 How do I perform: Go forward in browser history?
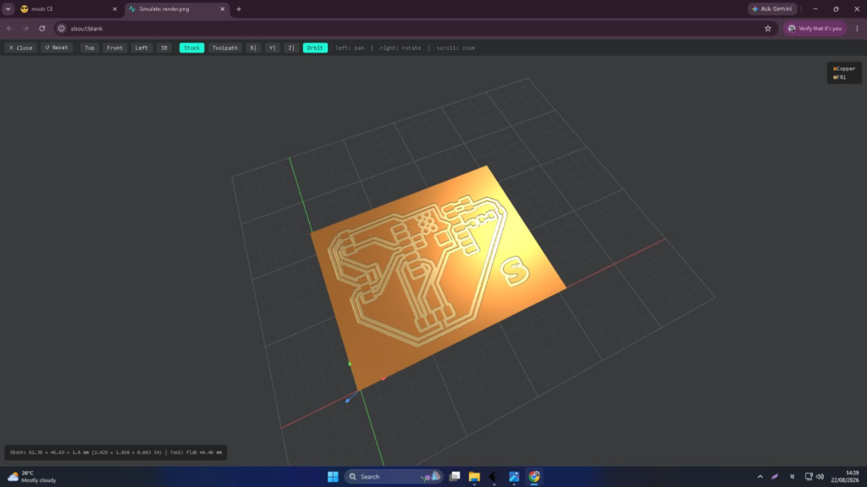tap(25, 29)
